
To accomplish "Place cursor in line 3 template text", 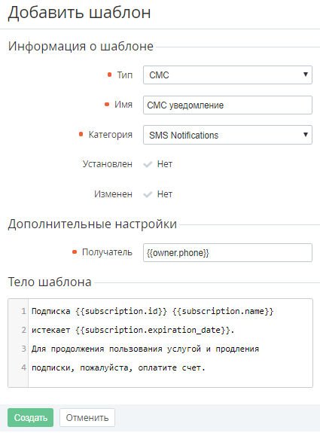I will (x=145, y=349).
